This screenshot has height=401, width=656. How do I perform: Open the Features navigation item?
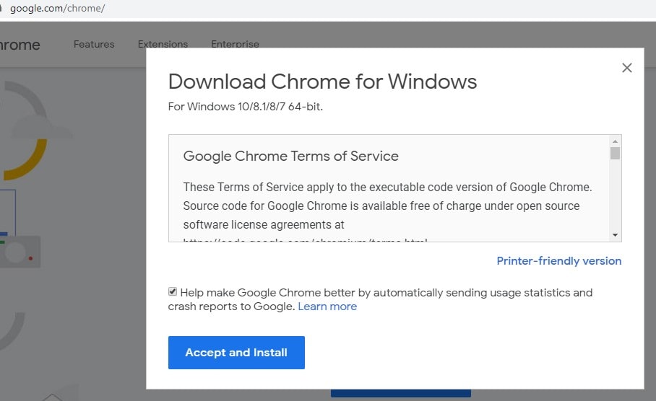(x=94, y=44)
